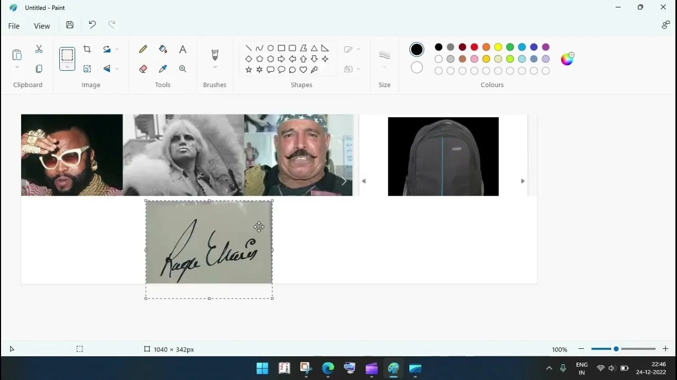
Task: Choose the green colour swatch
Action: pos(510,47)
